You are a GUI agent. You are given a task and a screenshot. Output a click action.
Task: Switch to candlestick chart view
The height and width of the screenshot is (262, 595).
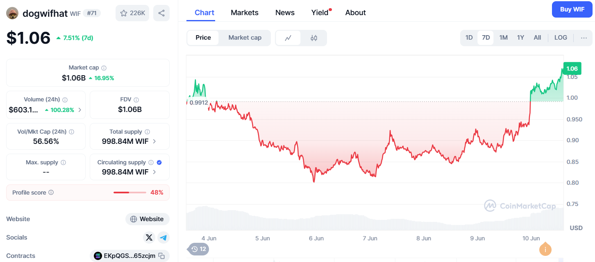[x=314, y=38]
